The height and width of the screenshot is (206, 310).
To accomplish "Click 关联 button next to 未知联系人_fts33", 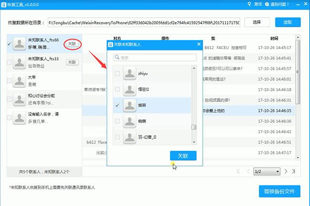I will (72, 62).
